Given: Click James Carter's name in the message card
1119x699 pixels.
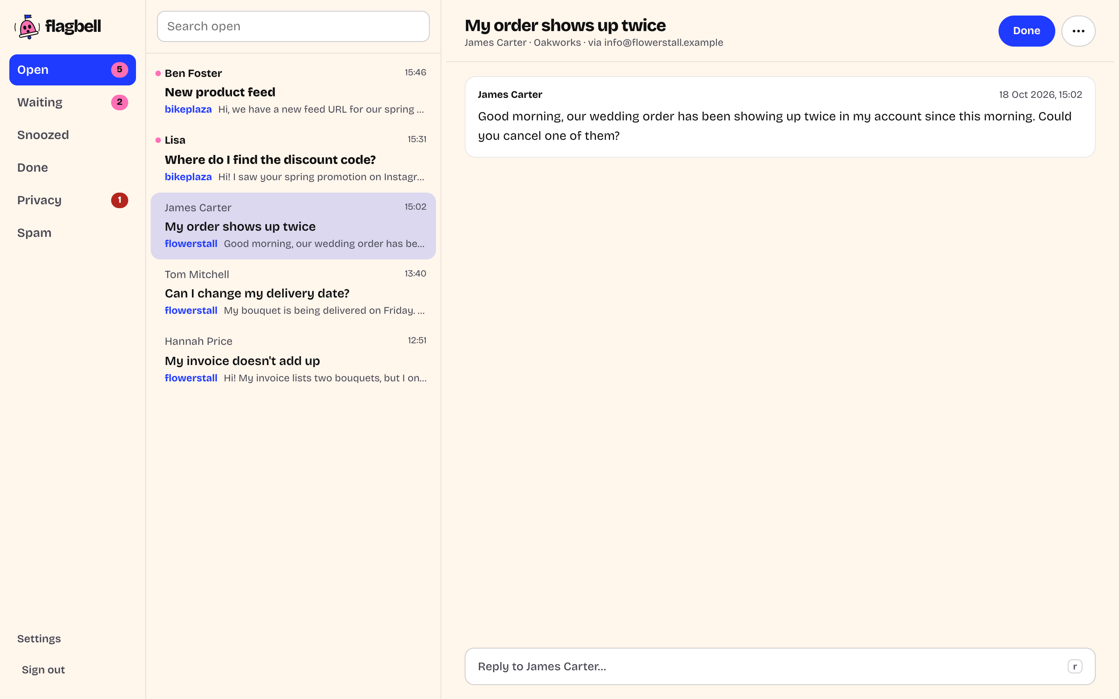Looking at the screenshot, I should pyautogui.click(x=509, y=95).
